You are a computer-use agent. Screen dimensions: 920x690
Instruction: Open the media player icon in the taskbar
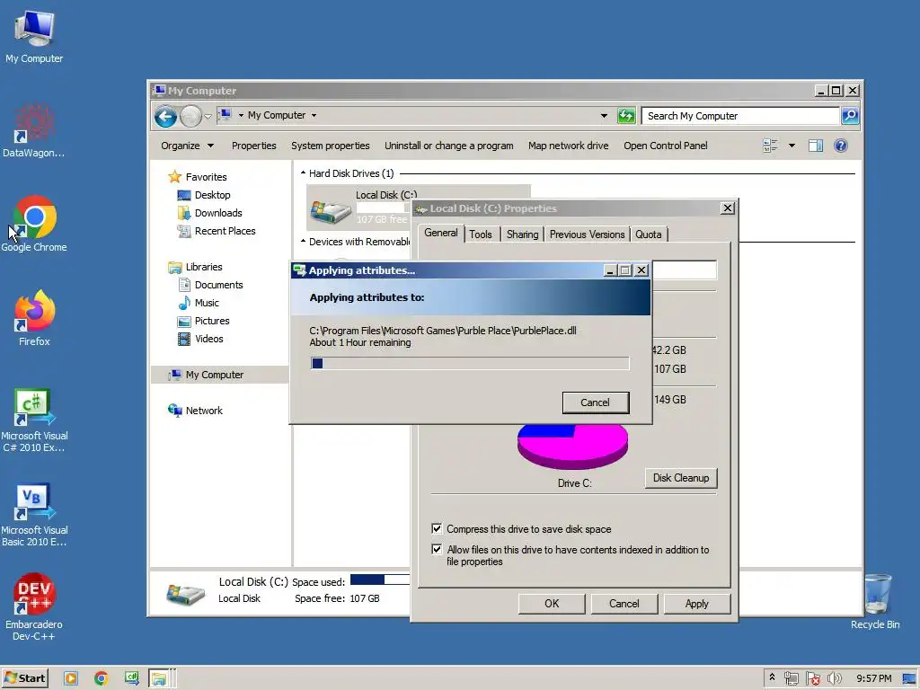point(71,678)
